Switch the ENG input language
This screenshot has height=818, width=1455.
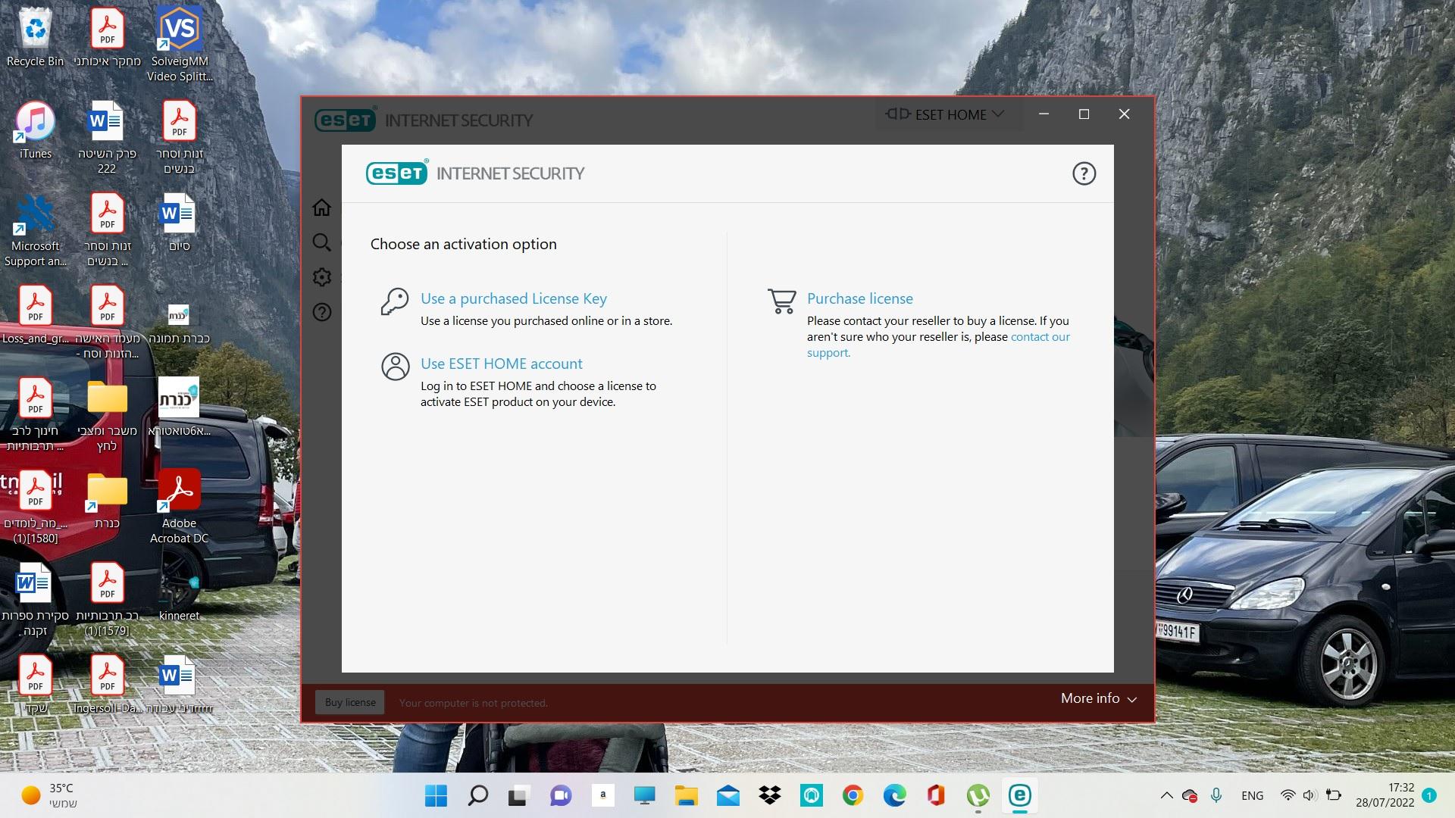point(1252,795)
